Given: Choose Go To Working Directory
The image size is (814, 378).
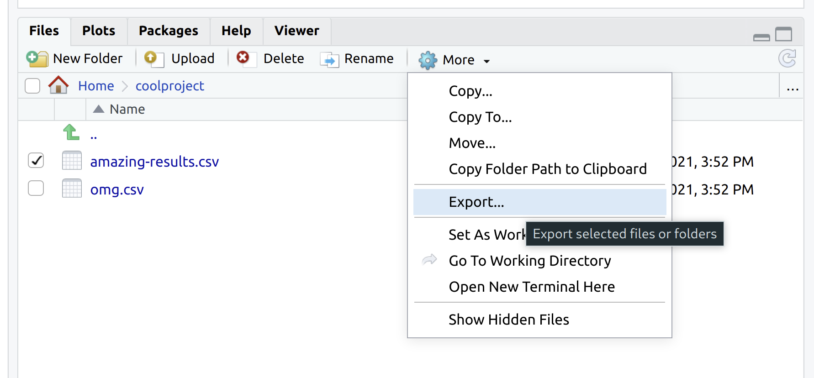Looking at the screenshot, I should tap(539, 260).
